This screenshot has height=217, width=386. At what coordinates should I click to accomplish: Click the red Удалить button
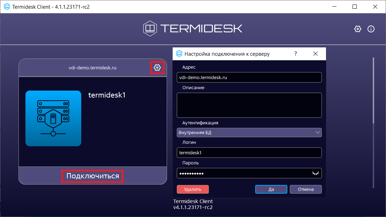point(192,189)
